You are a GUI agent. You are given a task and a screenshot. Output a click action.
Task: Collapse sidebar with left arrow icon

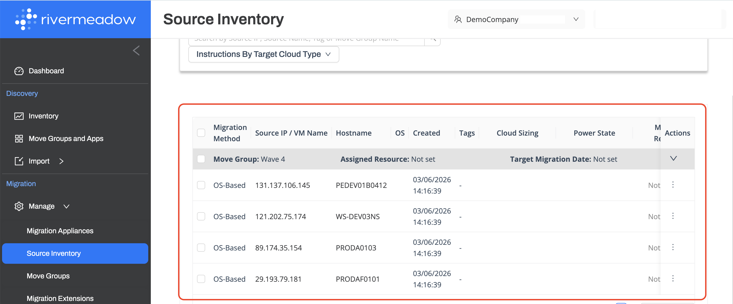coord(136,51)
